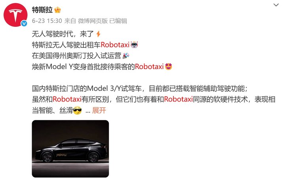
Task: Click the 微博网页版 source label
Action: 93,21
